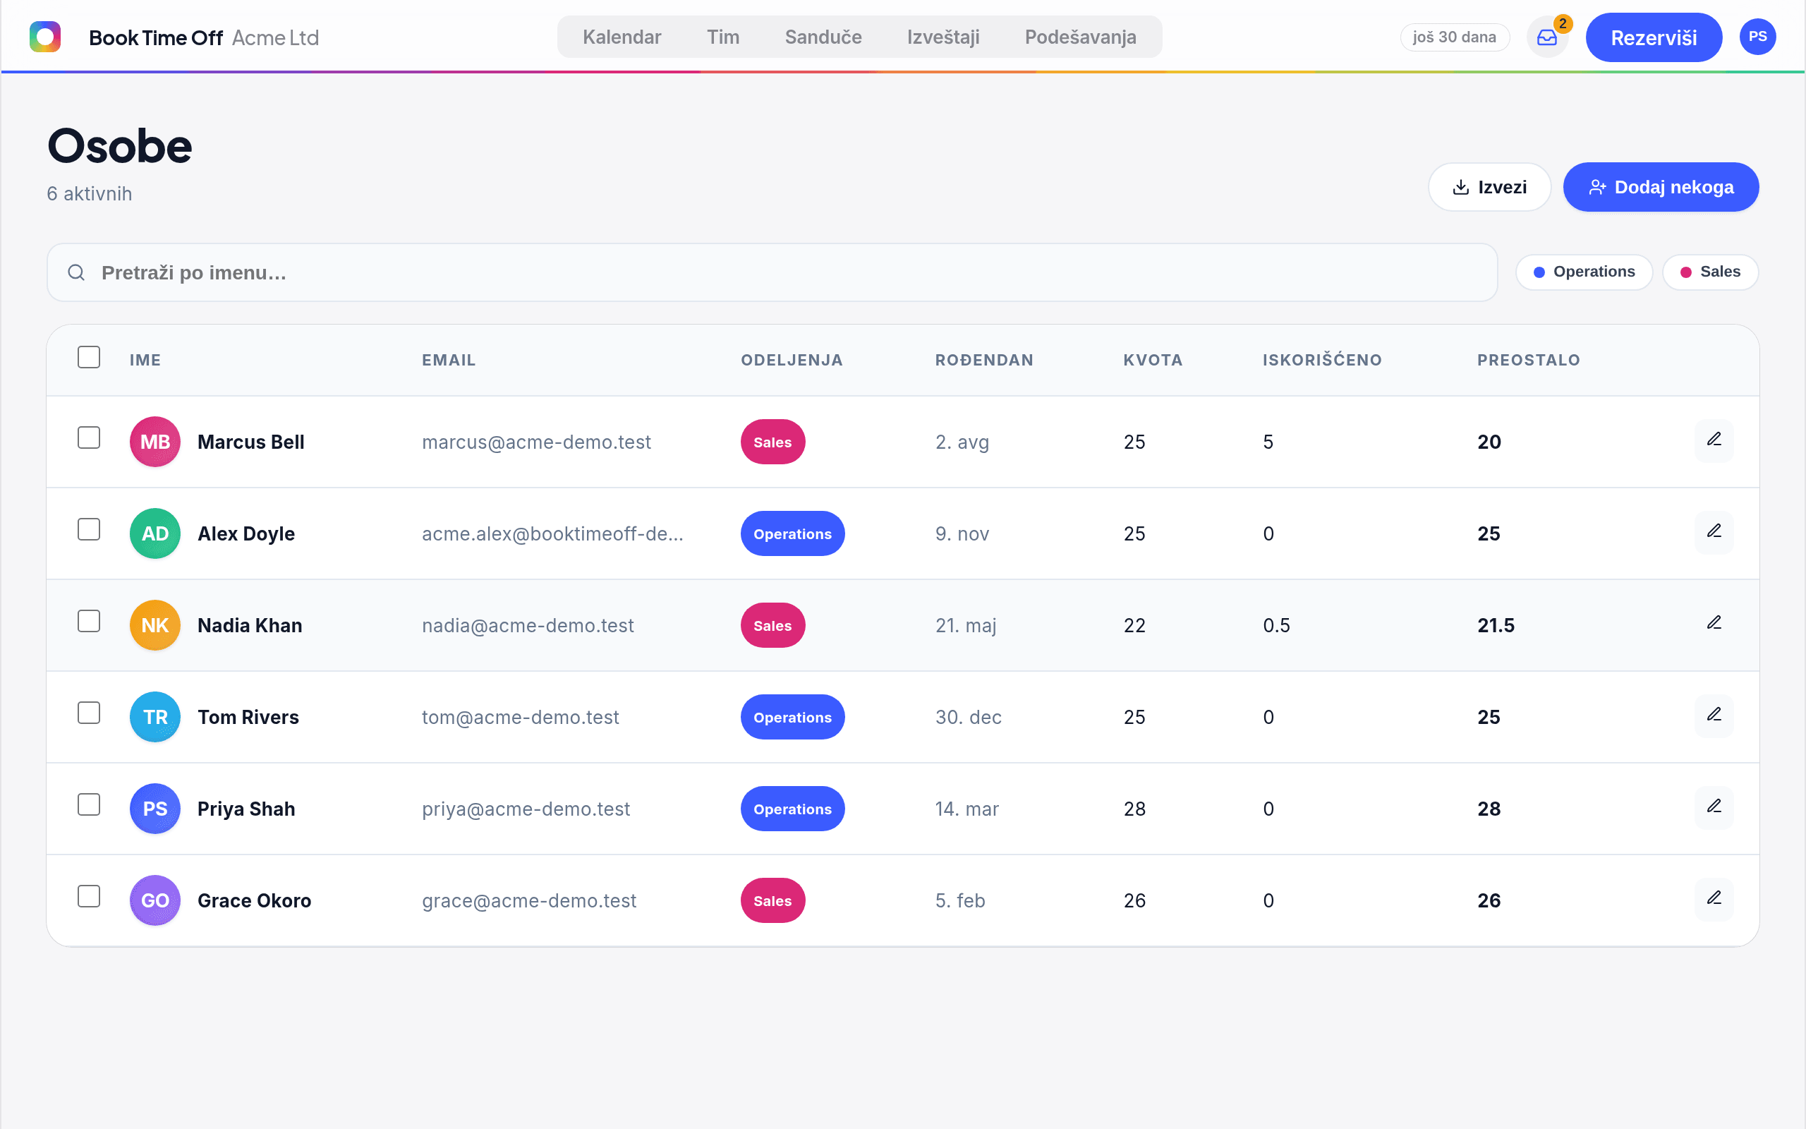Viewport: 1806px width, 1129px height.
Task: Click the Izvezi export button
Action: pyautogui.click(x=1489, y=187)
